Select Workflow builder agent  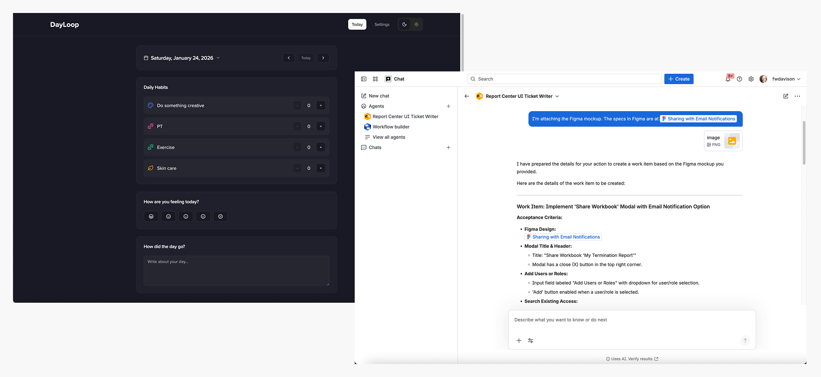[391, 127]
